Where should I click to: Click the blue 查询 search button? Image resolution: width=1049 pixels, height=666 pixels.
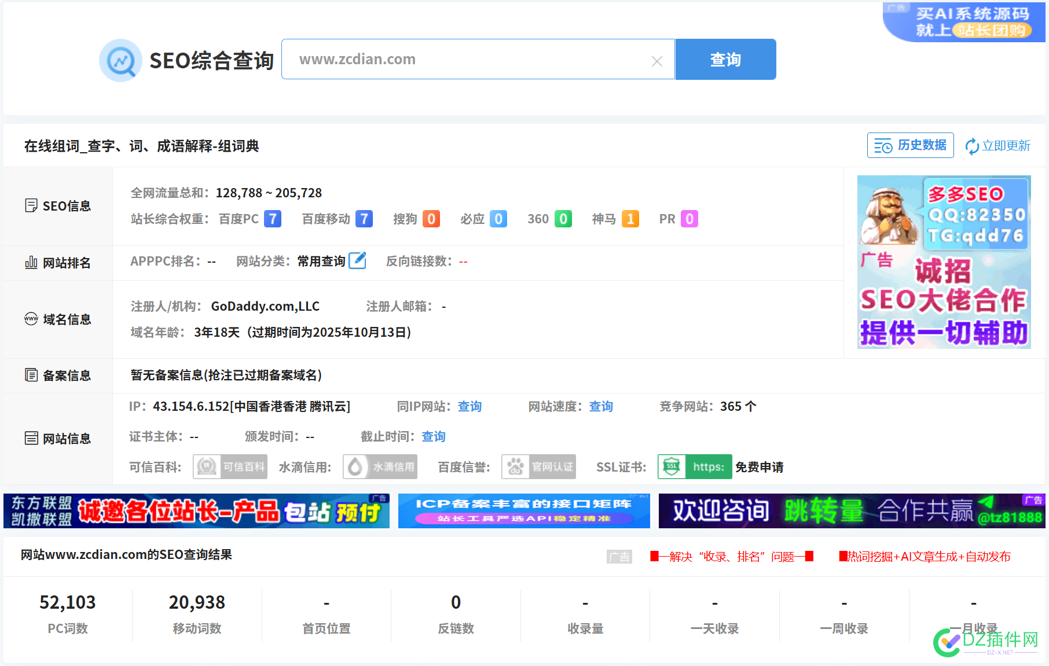tap(725, 59)
